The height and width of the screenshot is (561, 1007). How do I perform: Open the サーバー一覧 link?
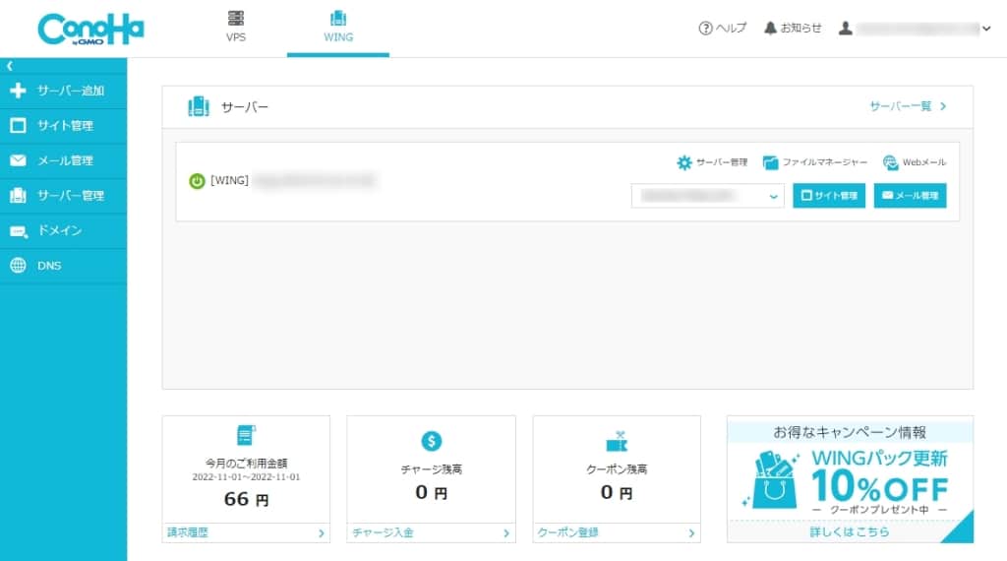[907, 106]
